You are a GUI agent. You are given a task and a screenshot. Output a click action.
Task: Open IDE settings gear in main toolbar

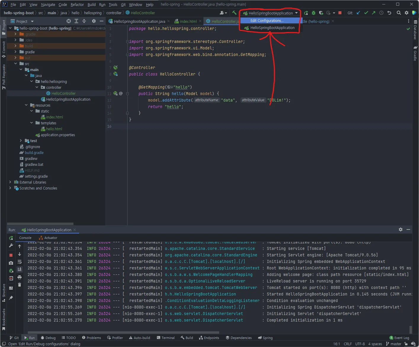407,13
